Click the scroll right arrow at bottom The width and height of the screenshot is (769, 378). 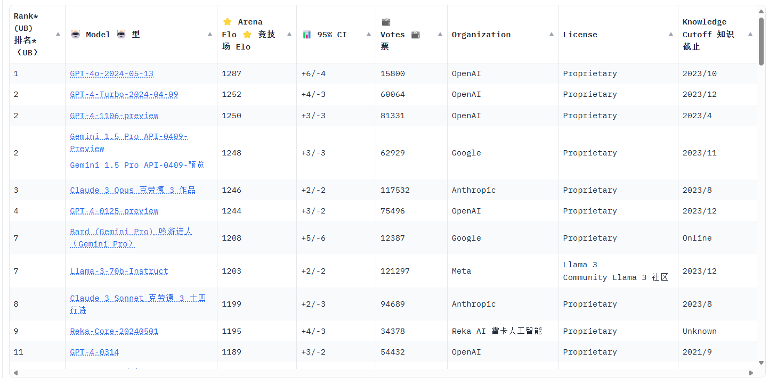(751, 373)
